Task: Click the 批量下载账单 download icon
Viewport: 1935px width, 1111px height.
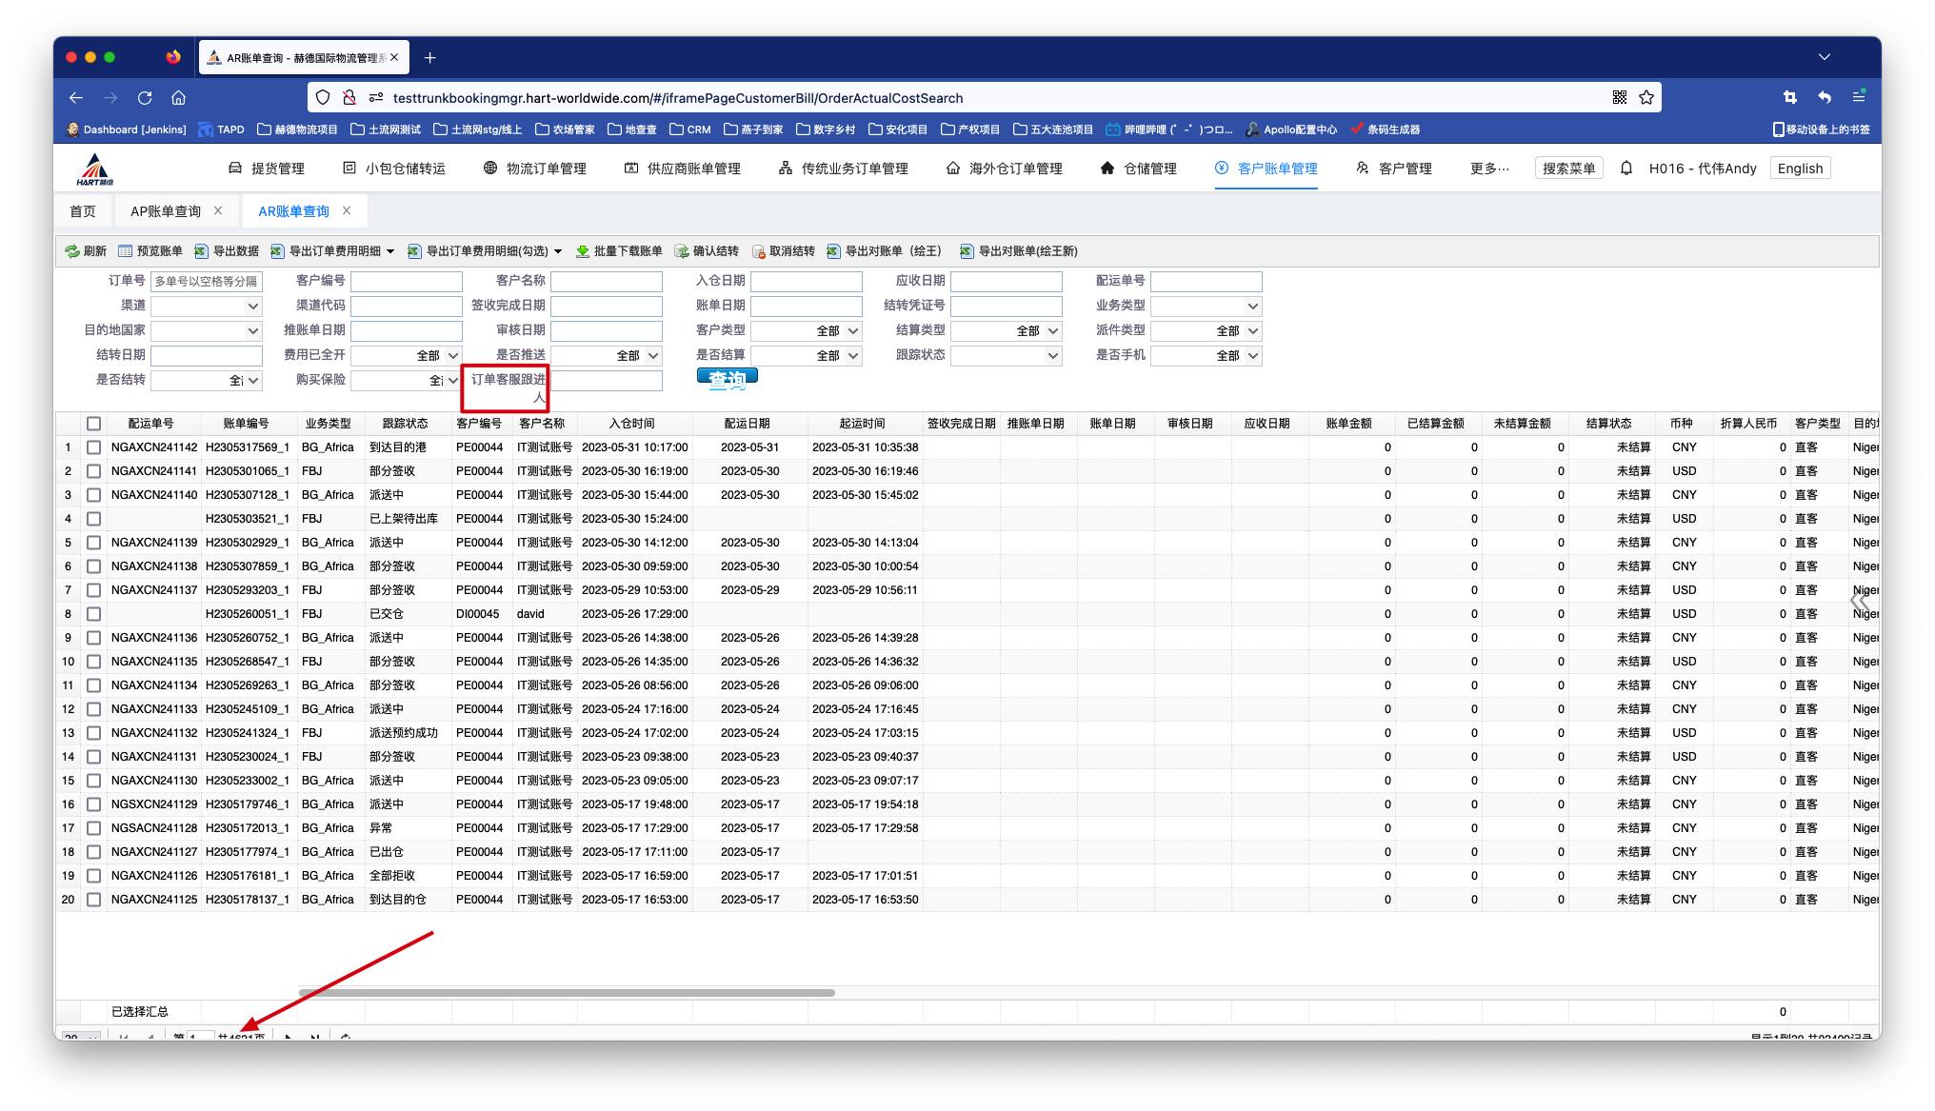Action: click(x=583, y=251)
